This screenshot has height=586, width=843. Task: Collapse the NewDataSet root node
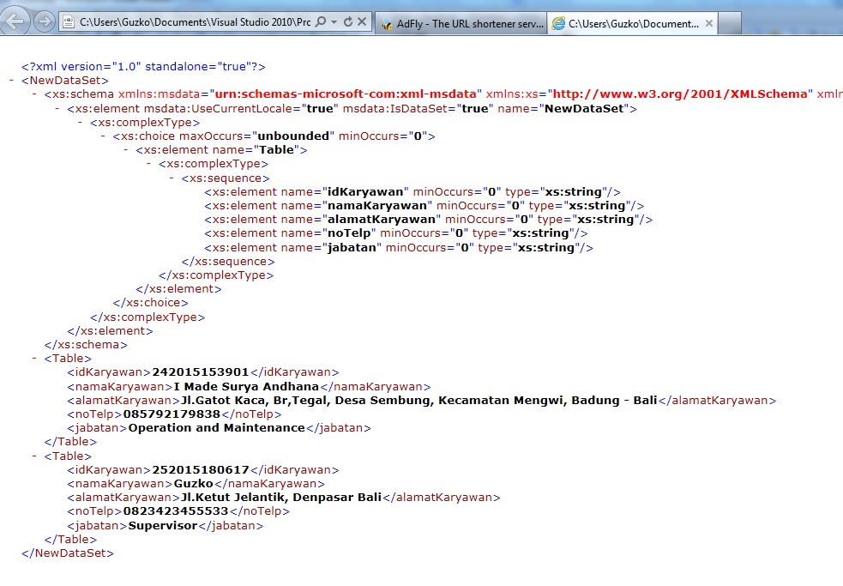tap(11, 80)
